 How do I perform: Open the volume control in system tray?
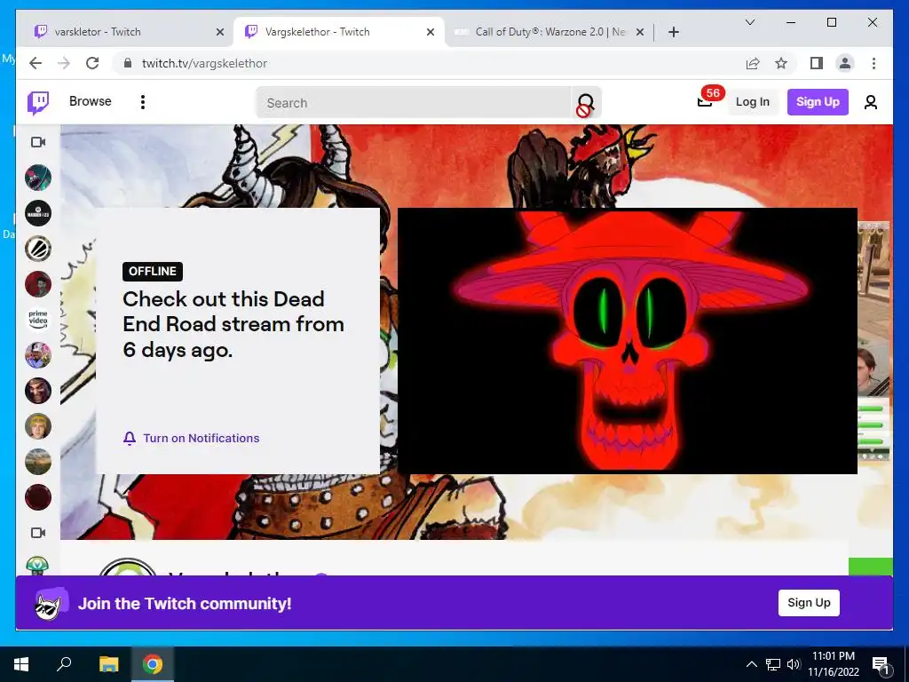tap(794, 664)
